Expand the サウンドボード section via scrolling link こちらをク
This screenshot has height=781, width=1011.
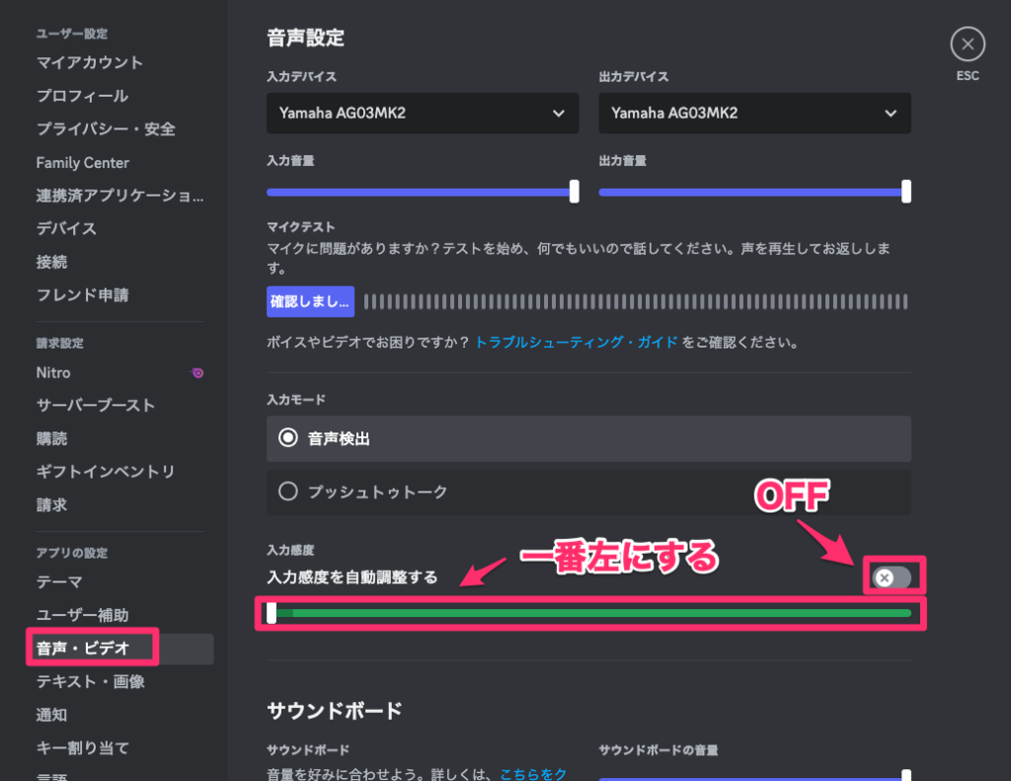[533, 774]
